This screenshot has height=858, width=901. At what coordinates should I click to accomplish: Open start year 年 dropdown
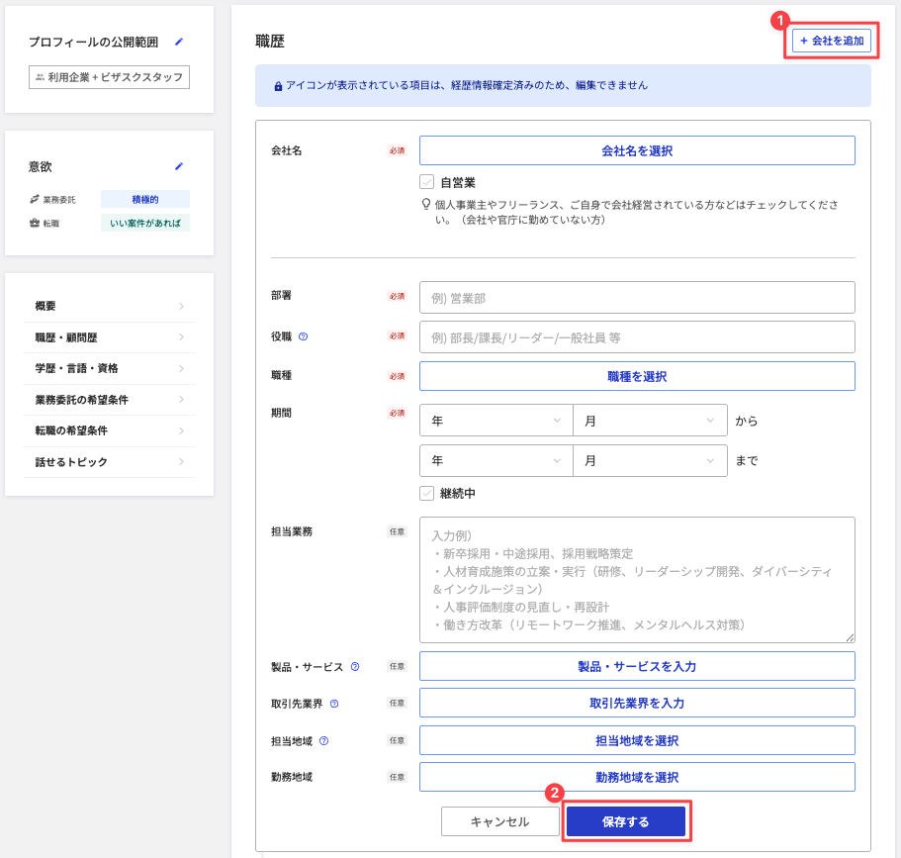point(496,421)
